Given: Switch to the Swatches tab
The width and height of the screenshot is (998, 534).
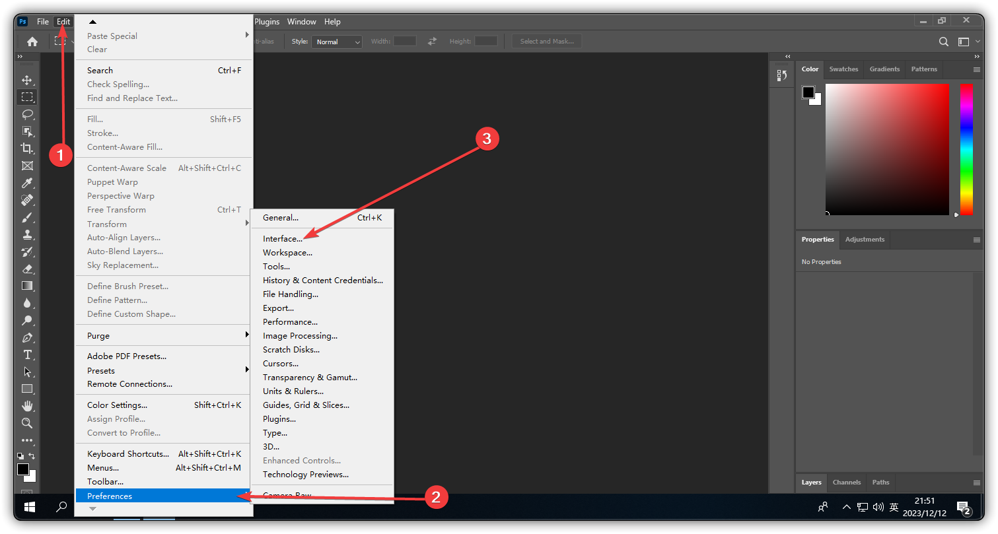Looking at the screenshot, I should pos(843,69).
